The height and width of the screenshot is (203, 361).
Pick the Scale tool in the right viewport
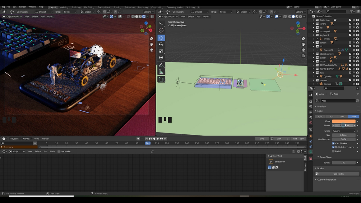(x=161, y=51)
